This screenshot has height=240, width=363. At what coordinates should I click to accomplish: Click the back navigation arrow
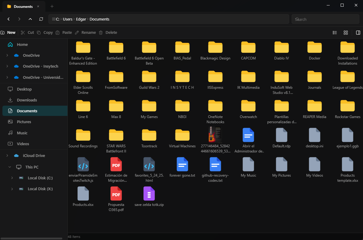click(x=8, y=19)
